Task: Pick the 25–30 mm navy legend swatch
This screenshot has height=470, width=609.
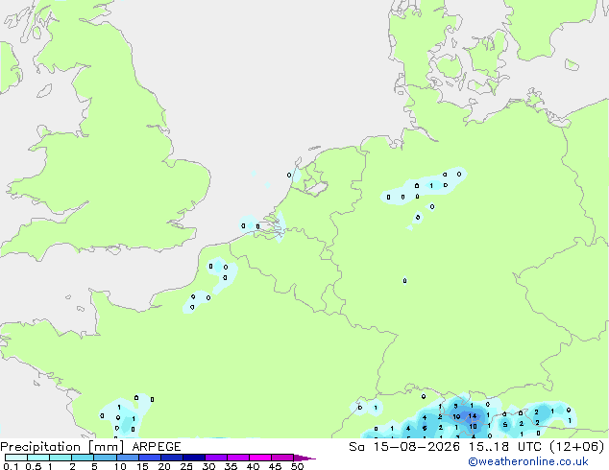Action: coord(194,458)
